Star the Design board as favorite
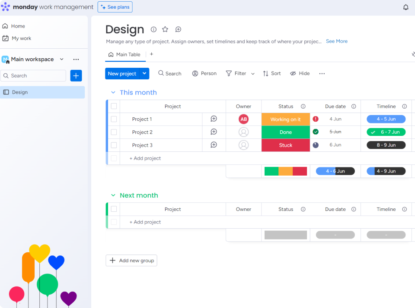This screenshot has height=308, width=415. (165, 29)
